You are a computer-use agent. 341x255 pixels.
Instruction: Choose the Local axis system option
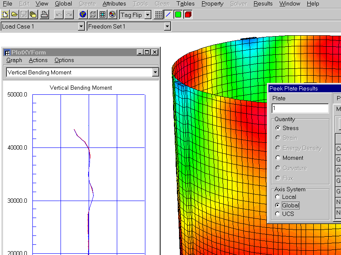tap(278, 197)
